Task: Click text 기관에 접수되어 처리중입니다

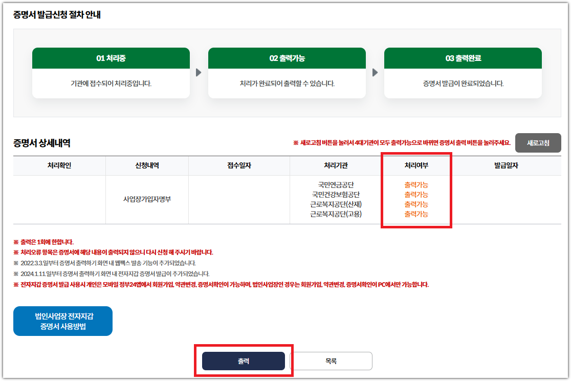Action: [111, 83]
